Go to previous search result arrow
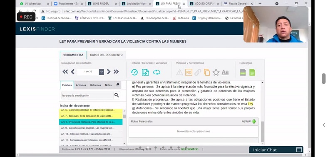Viewport: 333px width, 157px height. click(72, 72)
